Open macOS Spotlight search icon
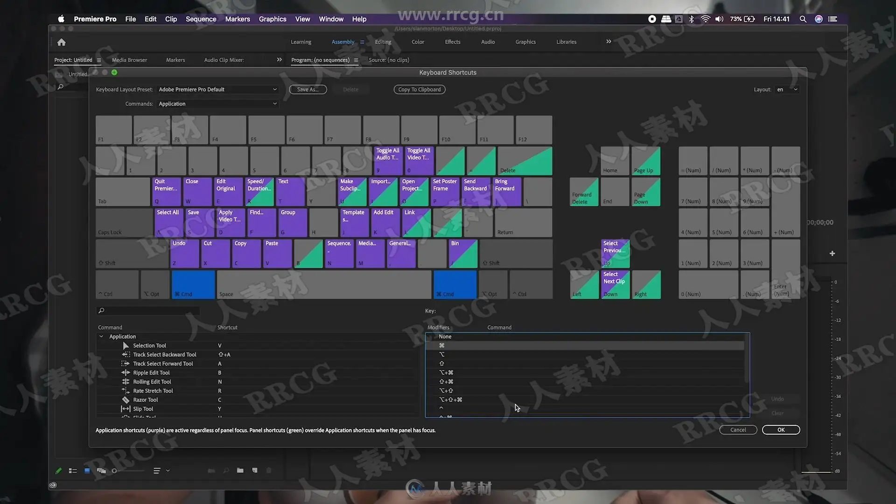896x504 pixels. point(803,19)
